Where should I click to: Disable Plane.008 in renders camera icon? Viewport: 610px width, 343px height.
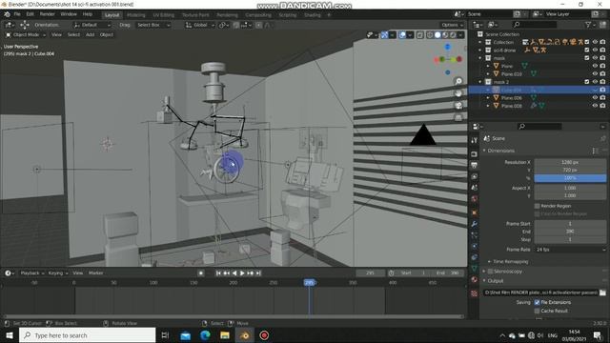[602, 106]
